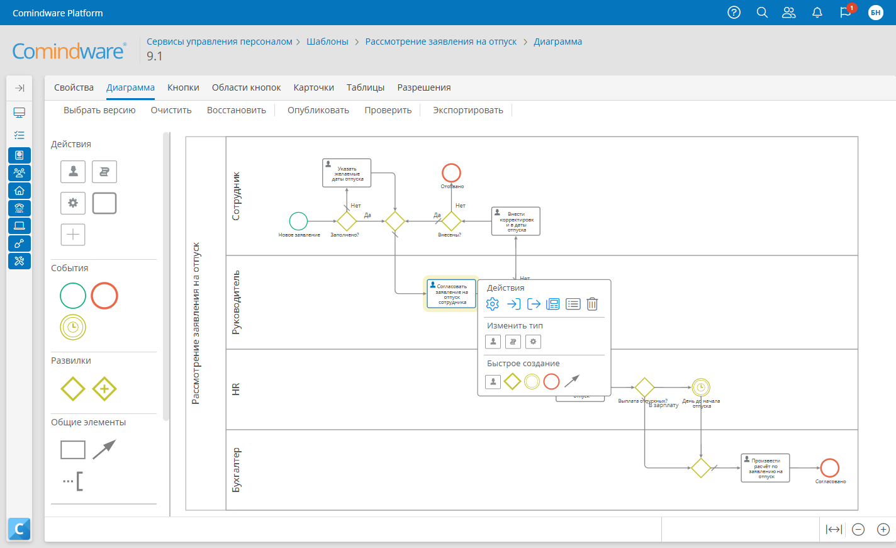
Task: Click the arrow connector in Быстрое создание
Action: 572,381
